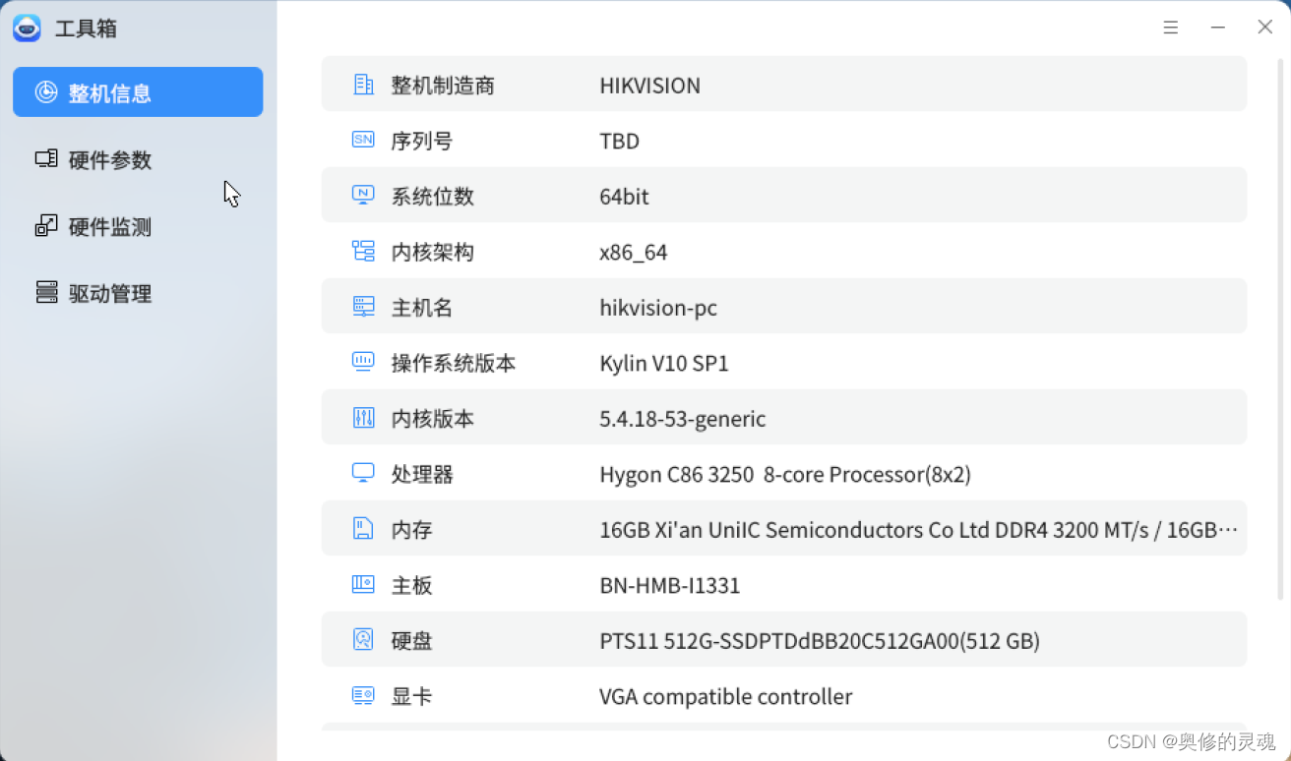This screenshot has height=761, width=1291.
Task: Select the PTS11 512G-SSD disk value
Action: [820, 641]
